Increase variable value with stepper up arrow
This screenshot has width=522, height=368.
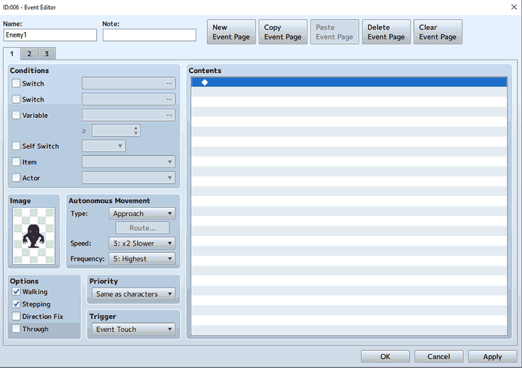click(x=136, y=127)
